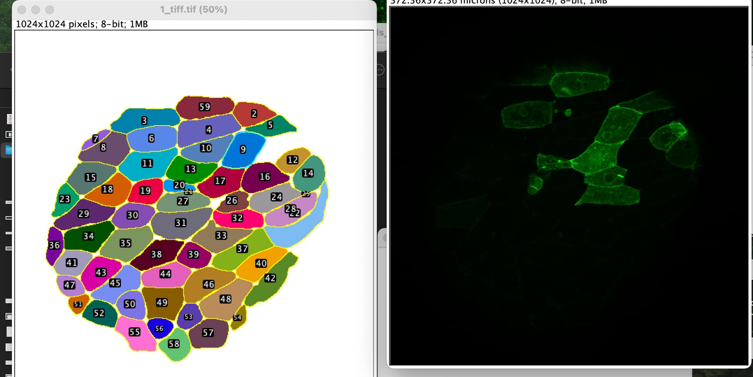
Task: Click the magenta-colored cell labeled 32
Action: pyautogui.click(x=237, y=218)
